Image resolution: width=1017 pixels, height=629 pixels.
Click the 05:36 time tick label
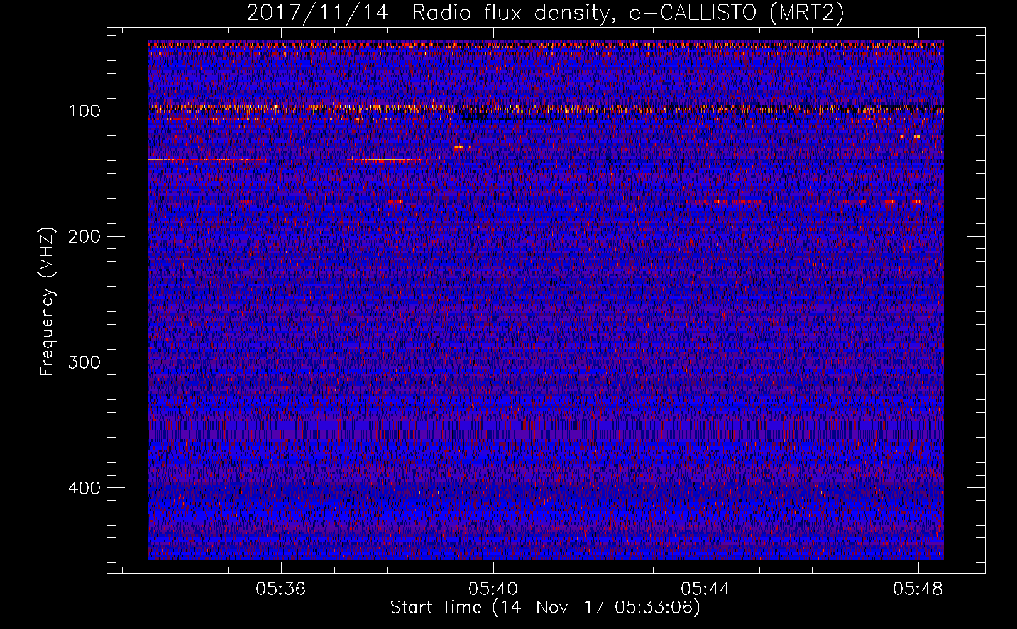tap(281, 589)
